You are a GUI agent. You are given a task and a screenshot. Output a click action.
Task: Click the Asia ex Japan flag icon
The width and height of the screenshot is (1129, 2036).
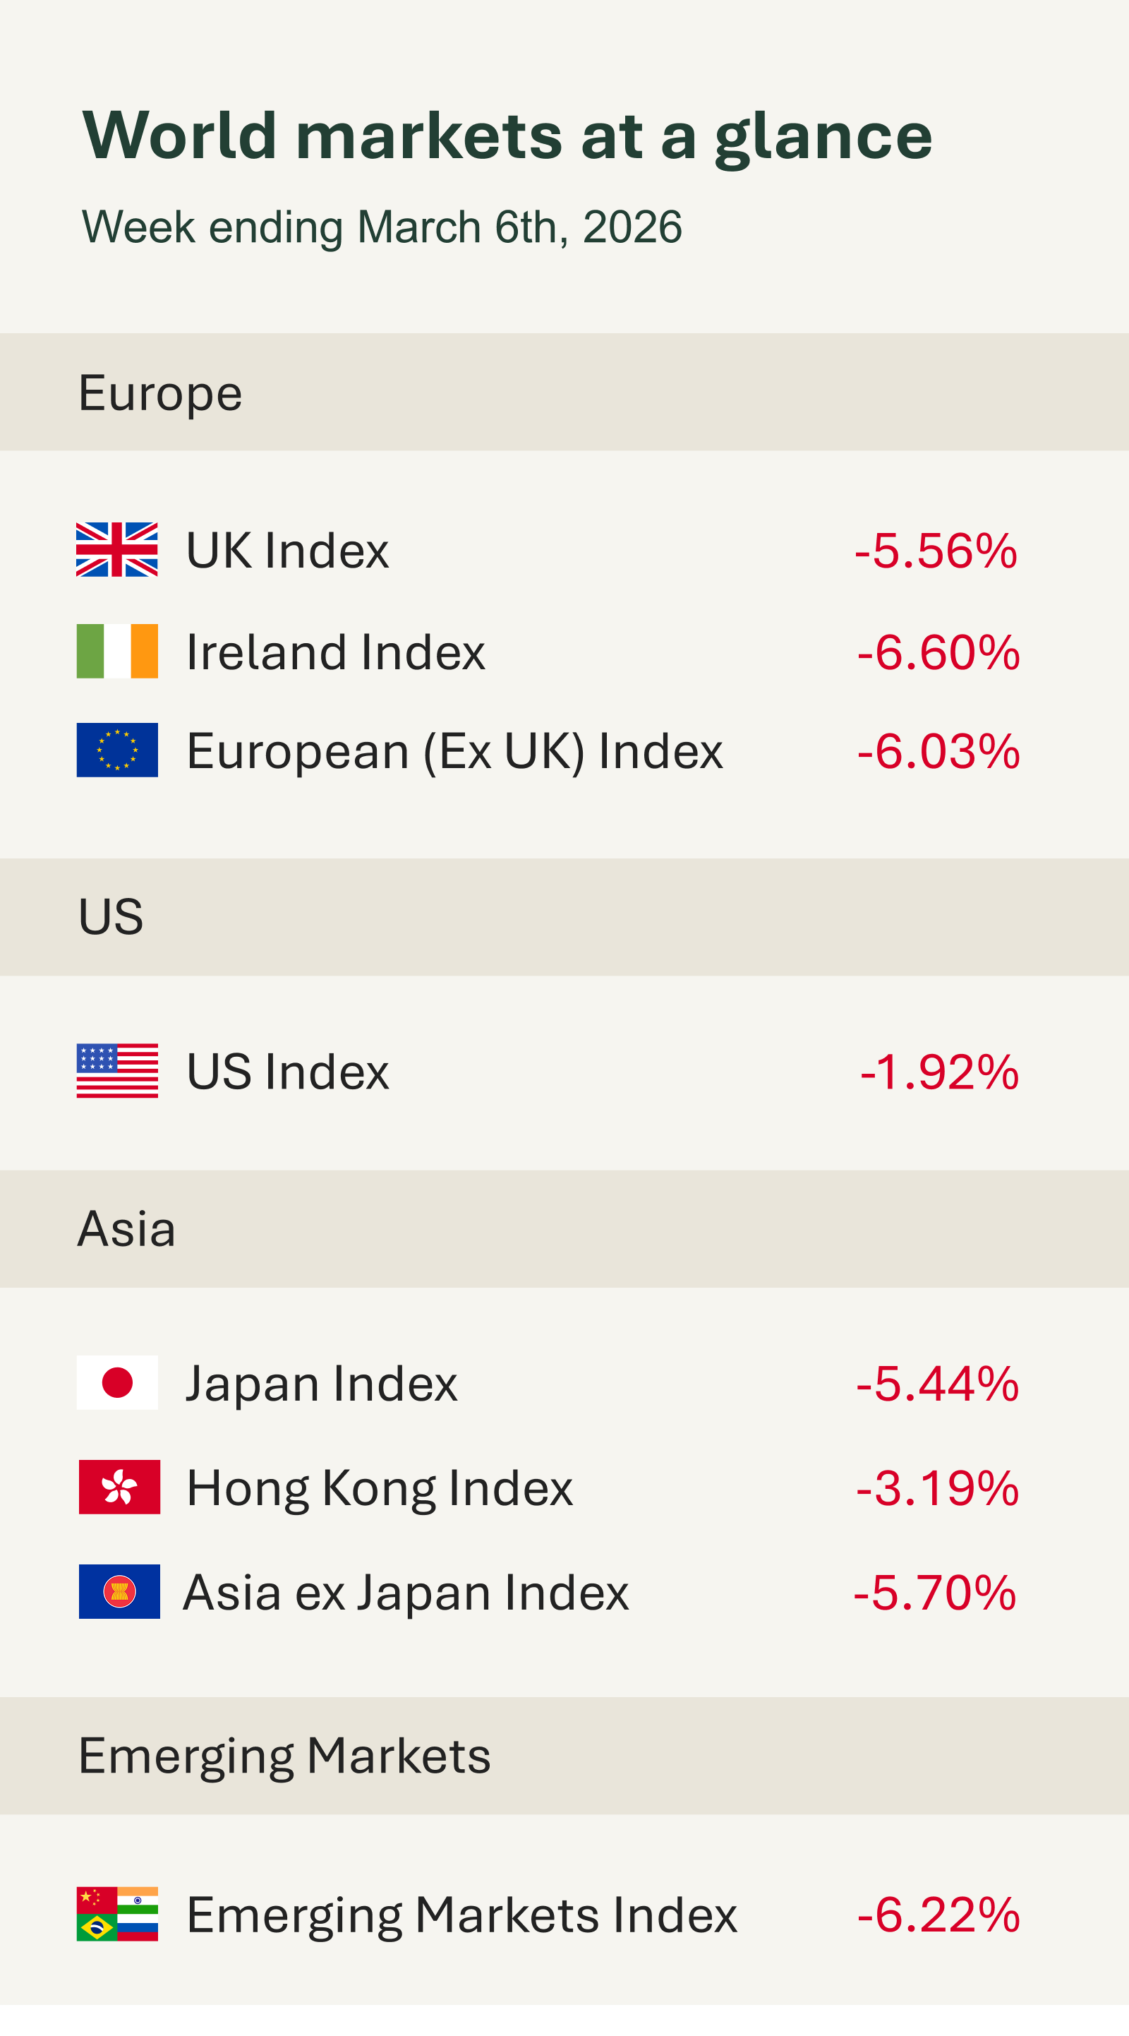(x=119, y=1592)
